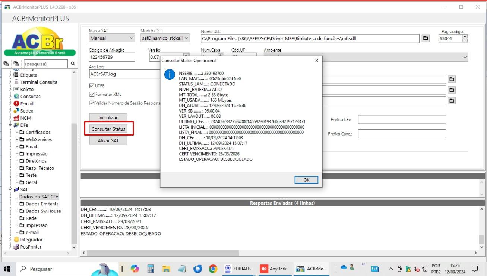
Task: Click the Windows Start button
Action: coord(7,269)
